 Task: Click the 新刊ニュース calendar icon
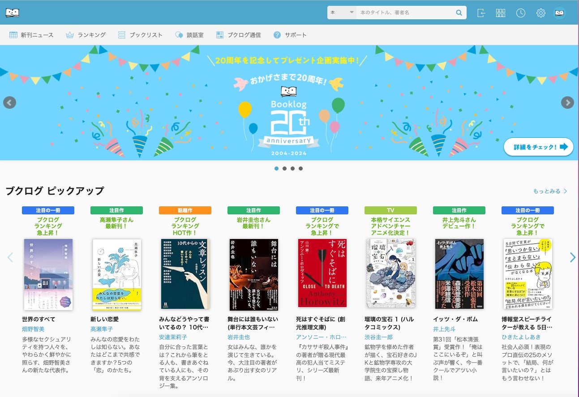tap(13, 35)
